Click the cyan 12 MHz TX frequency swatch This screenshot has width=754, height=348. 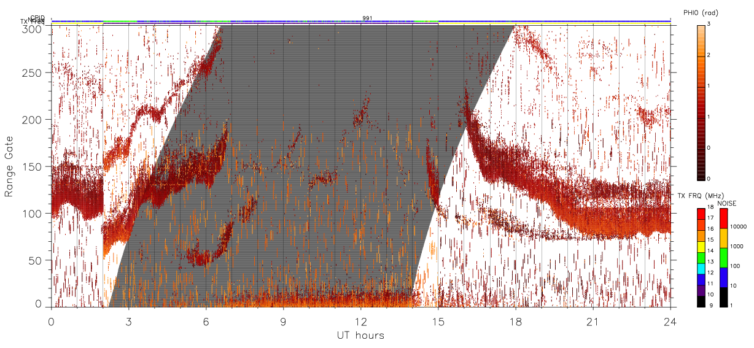701,269
